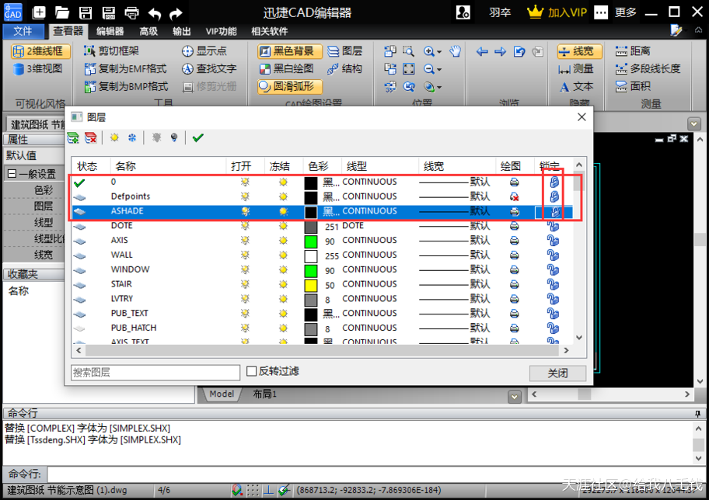Viewport: 709px width, 500px height.
Task: Save the drawing with the floppy disk icon
Action: coord(86,12)
